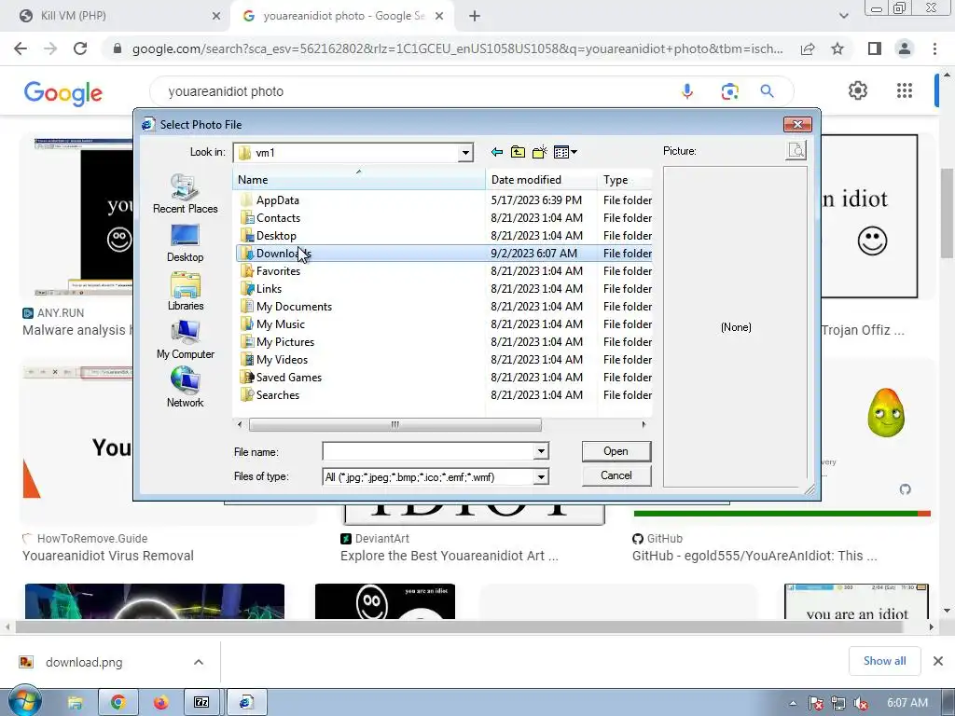Screen dimensions: 955x716
Task: Open a new Chrome tab
Action: click(475, 16)
